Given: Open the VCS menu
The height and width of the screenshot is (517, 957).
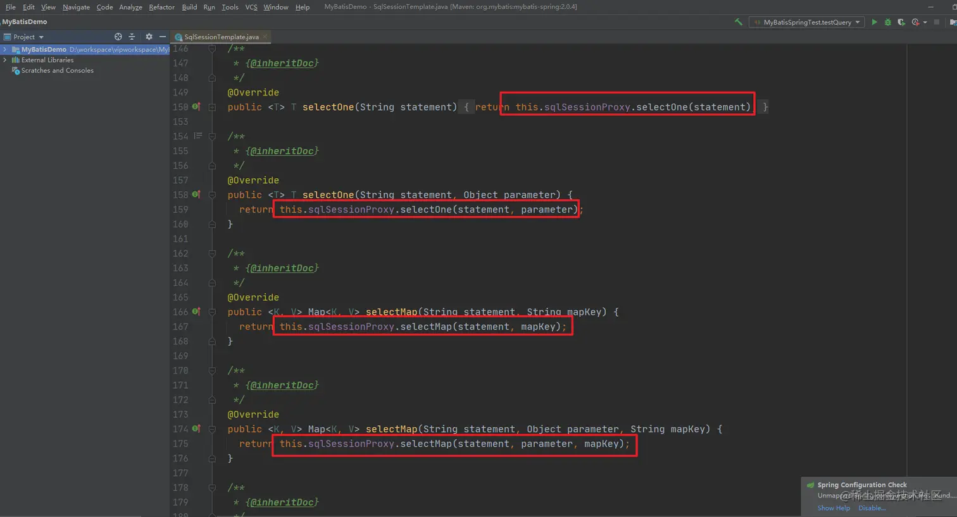Looking at the screenshot, I should point(251,7).
